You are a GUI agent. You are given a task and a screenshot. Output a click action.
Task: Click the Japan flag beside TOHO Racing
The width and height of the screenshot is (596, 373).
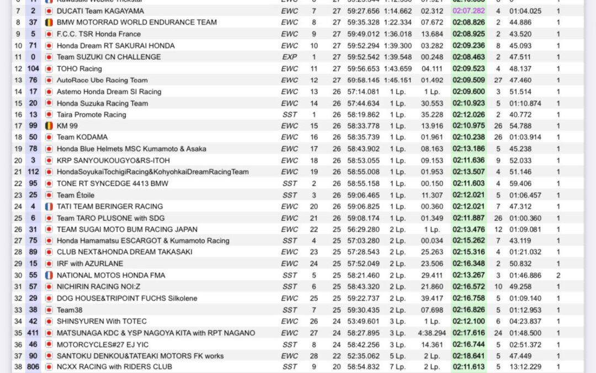[49, 69]
